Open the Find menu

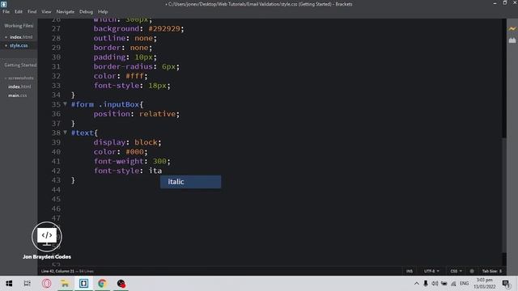point(32,11)
